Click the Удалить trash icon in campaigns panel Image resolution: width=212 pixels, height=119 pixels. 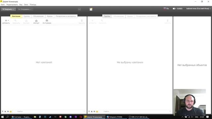[x=82, y=21]
